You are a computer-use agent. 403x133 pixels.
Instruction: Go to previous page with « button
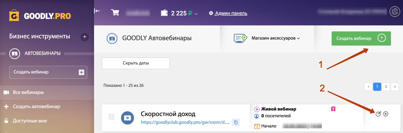click(368, 87)
